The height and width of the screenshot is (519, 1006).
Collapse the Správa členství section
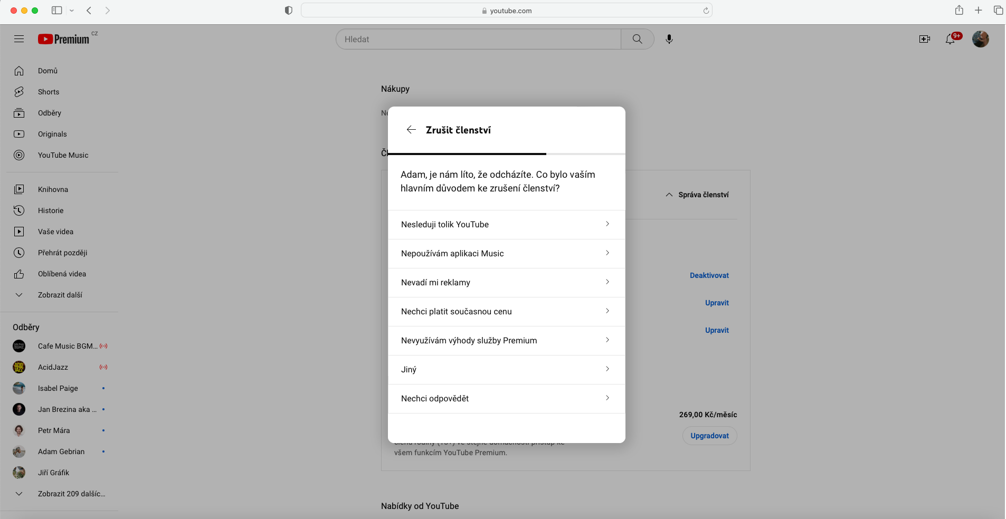697,195
